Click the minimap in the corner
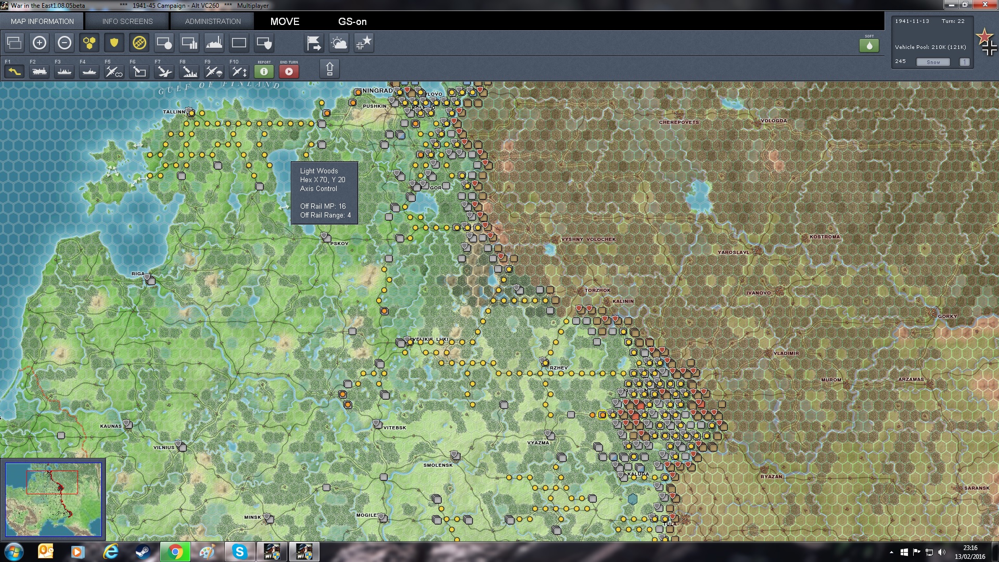Image resolution: width=999 pixels, height=562 pixels. (x=53, y=499)
